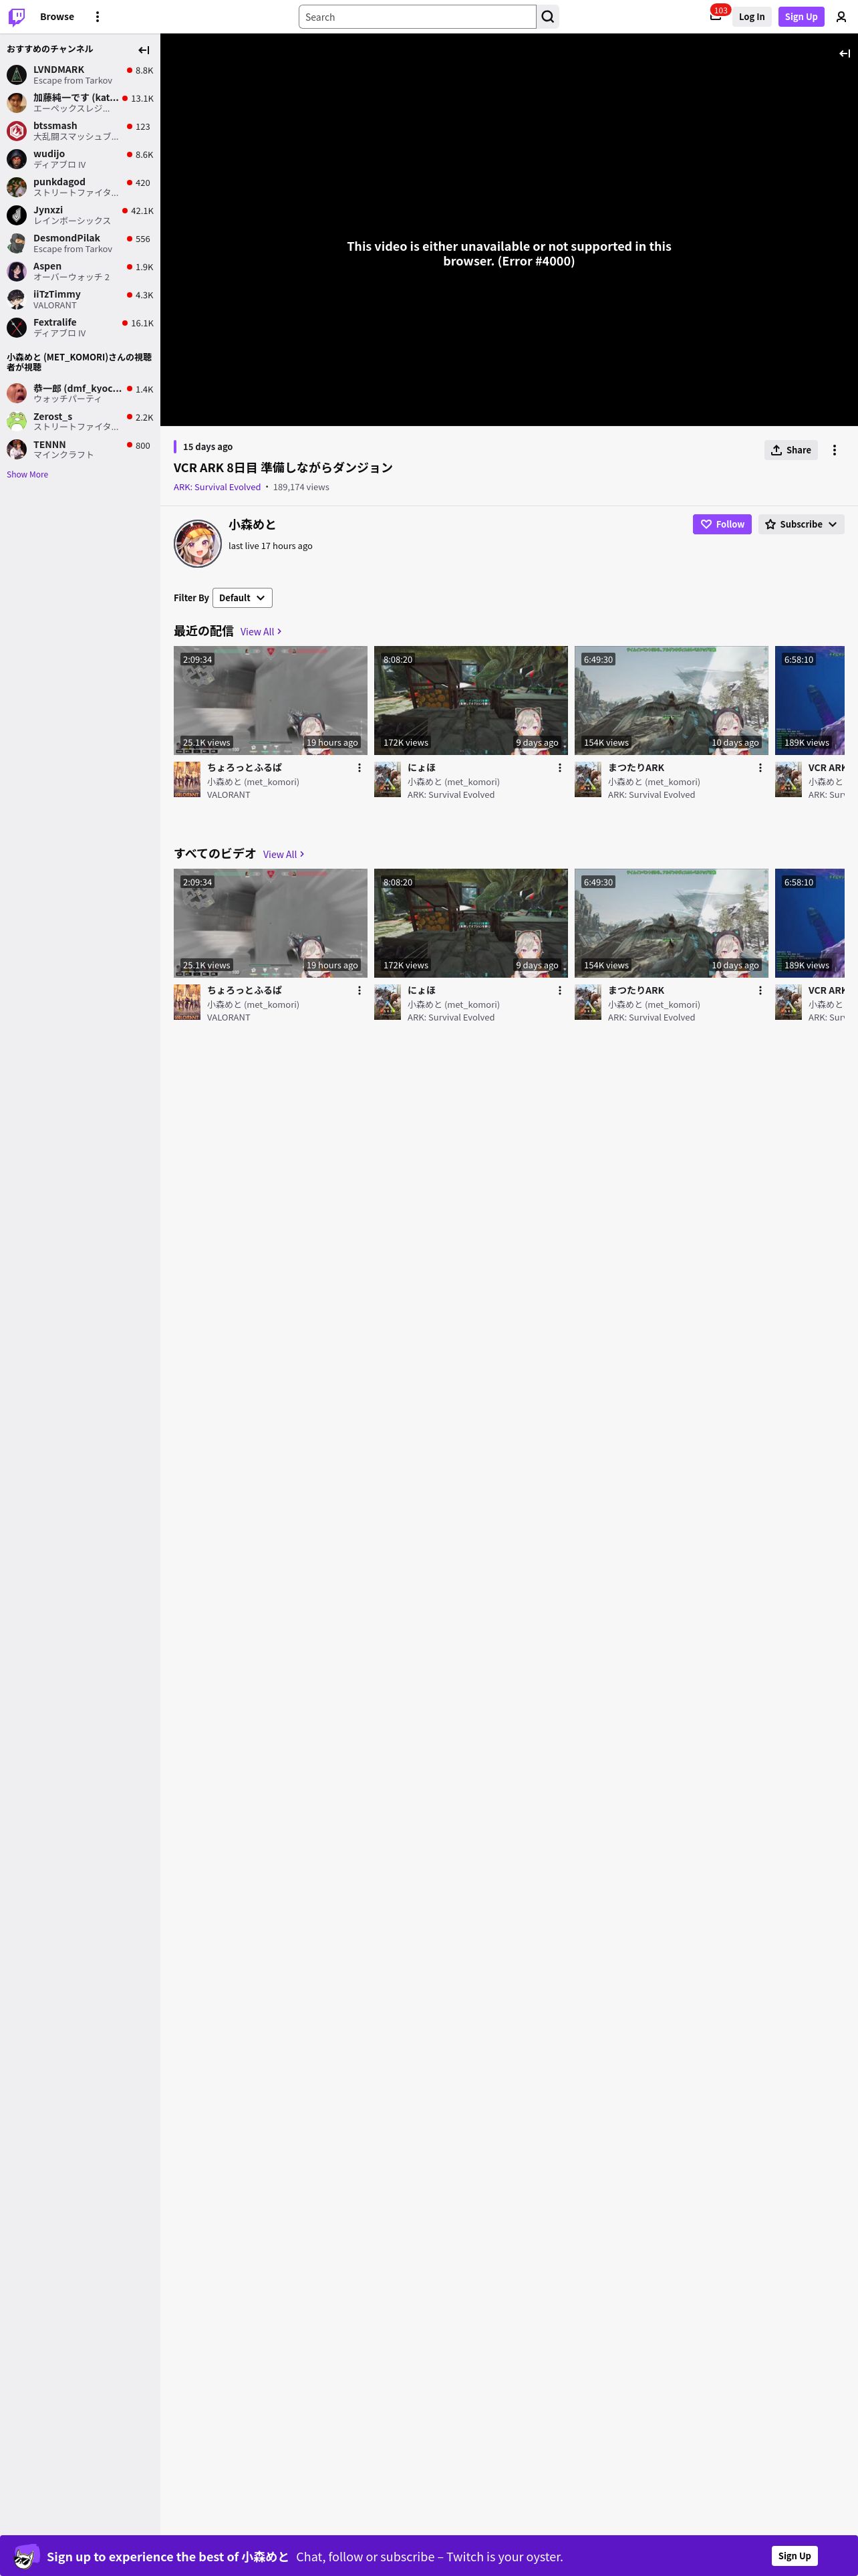Open 6:58:10 video thumbnail in 最近の配信
Screen dimensions: 858x2576
pyautogui.click(x=809, y=700)
